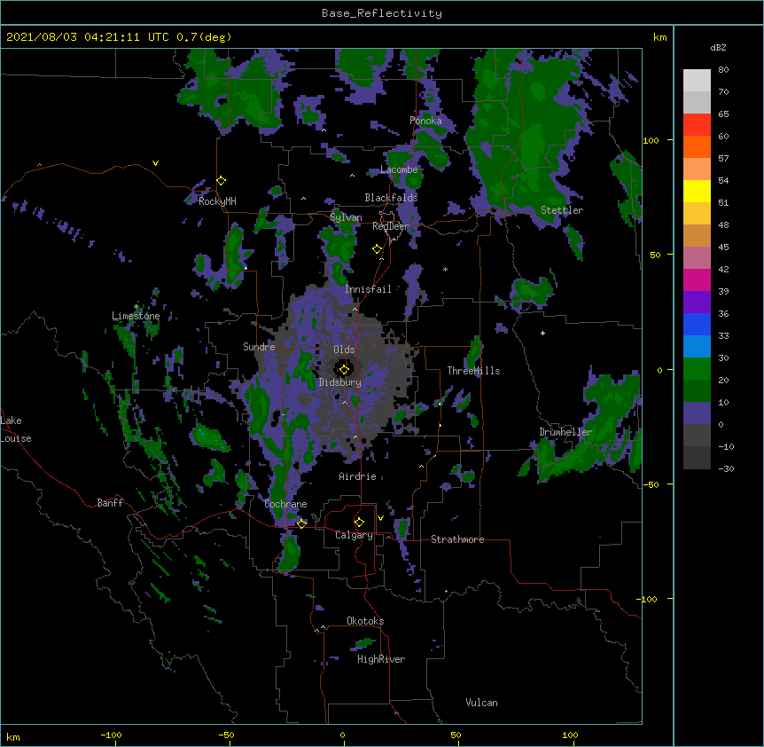Click the Didsbury city label
Screen dimensions: 764x747
[340, 382]
